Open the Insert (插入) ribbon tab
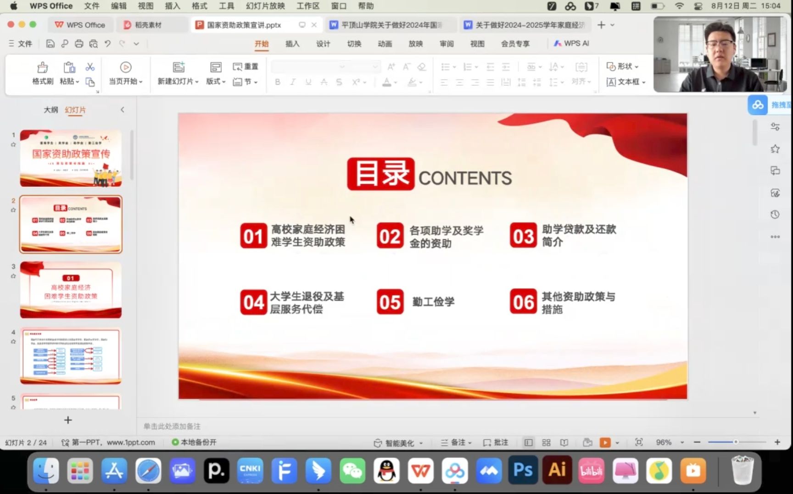The width and height of the screenshot is (793, 494). (292, 44)
